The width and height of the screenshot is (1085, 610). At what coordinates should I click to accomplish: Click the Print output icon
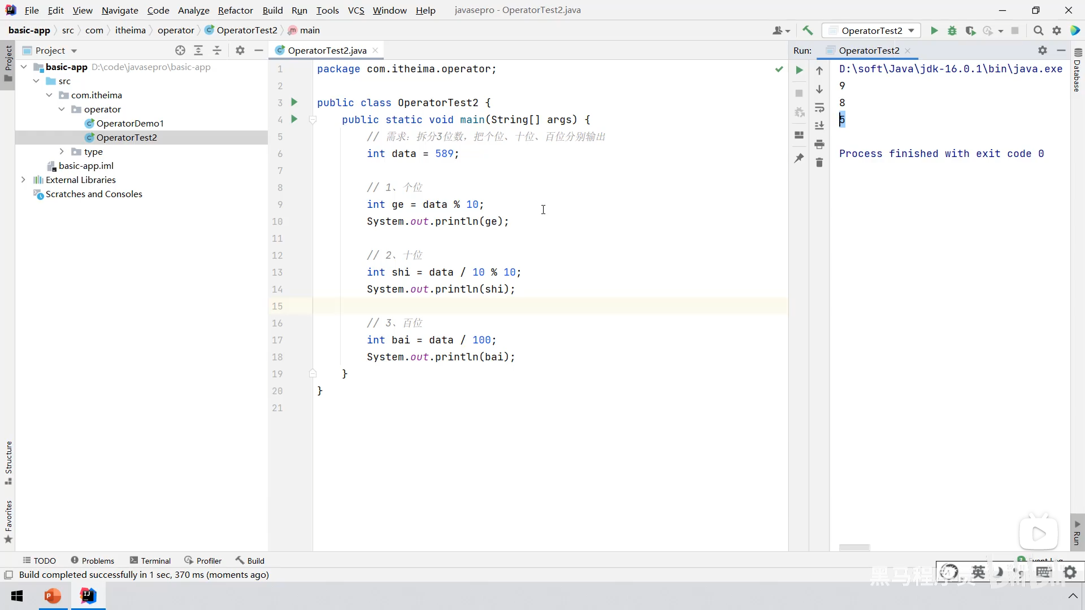pos(819,145)
